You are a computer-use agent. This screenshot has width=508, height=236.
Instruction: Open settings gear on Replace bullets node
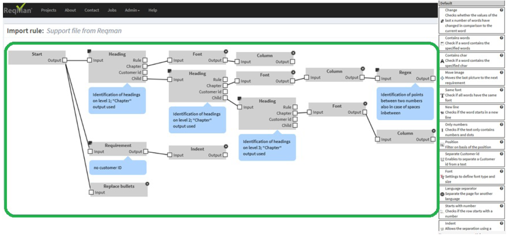pos(147,183)
